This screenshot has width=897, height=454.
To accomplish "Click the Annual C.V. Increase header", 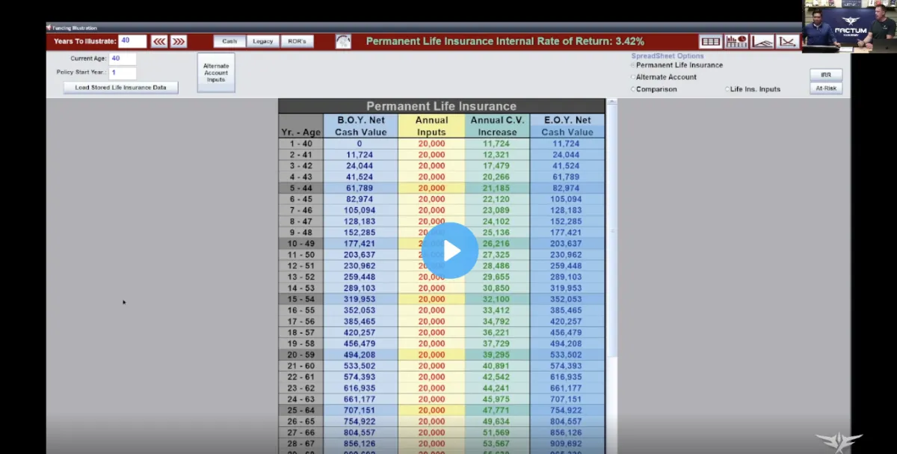I will coord(498,126).
